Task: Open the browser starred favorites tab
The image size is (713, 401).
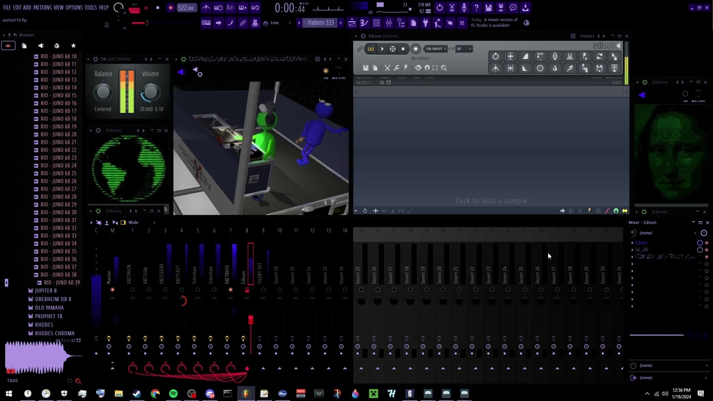Action: tap(73, 46)
